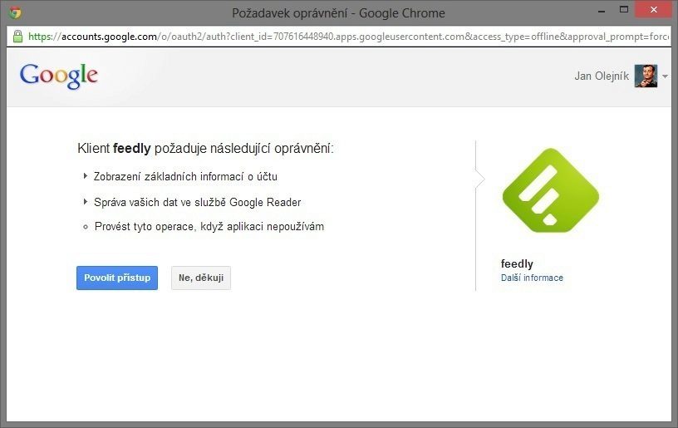The height and width of the screenshot is (428, 678).
Task: Click the bold 'feedly' name under logo
Action: click(517, 263)
